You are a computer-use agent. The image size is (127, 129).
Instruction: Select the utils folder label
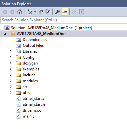[x=26, y=93]
